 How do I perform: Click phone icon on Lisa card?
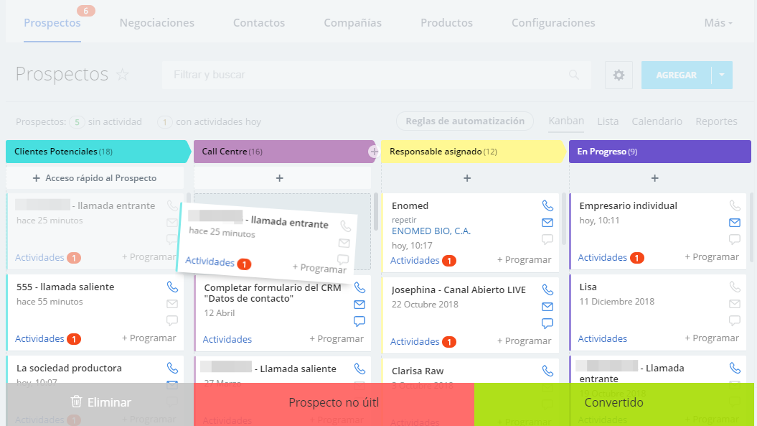pyautogui.click(x=735, y=287)
